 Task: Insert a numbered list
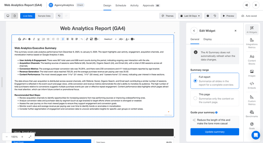click(x=44, y=39)
